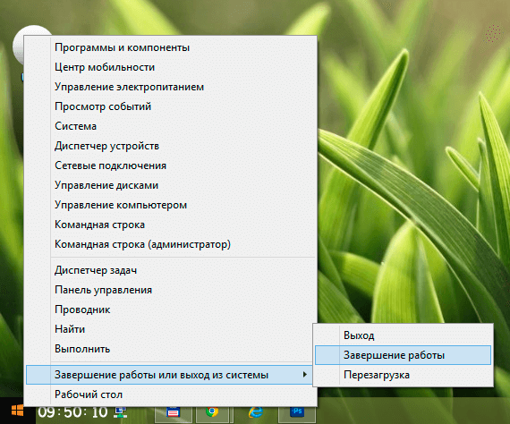Open the red-striped app on the taskbar
The height and width of the screenshot is (424, 510).
173,412
